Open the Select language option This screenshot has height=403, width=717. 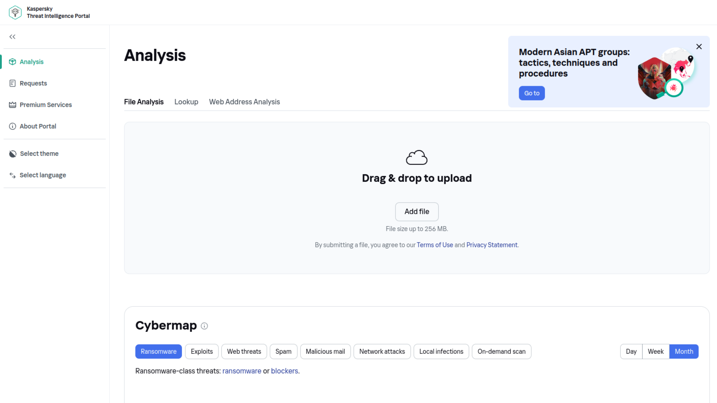pos(43,175)
